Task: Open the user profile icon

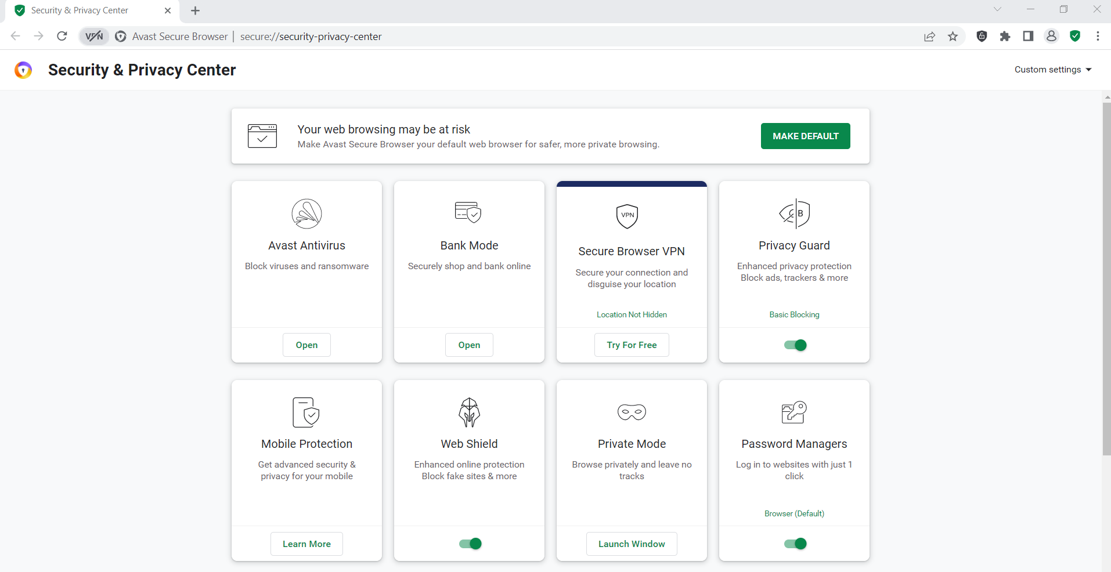Action: (x=1051, y=36)
